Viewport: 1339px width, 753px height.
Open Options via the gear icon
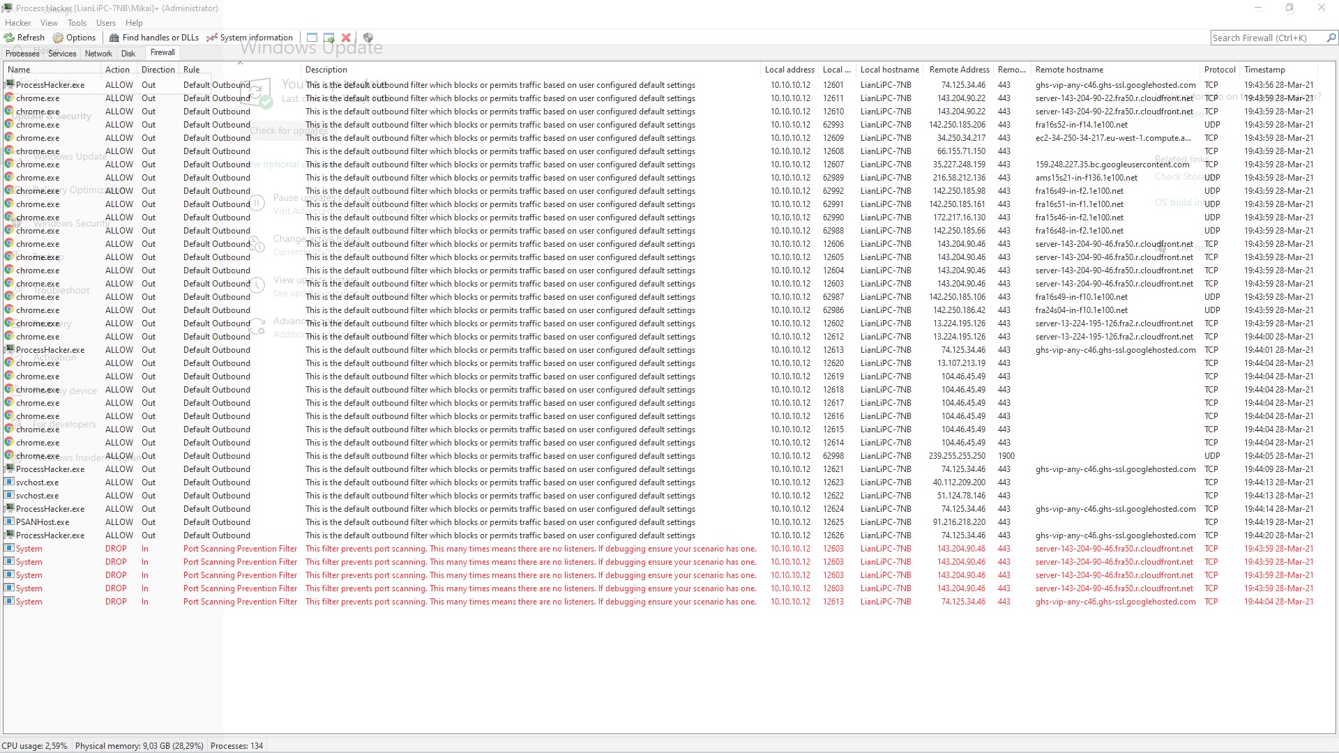coord(58,38)
